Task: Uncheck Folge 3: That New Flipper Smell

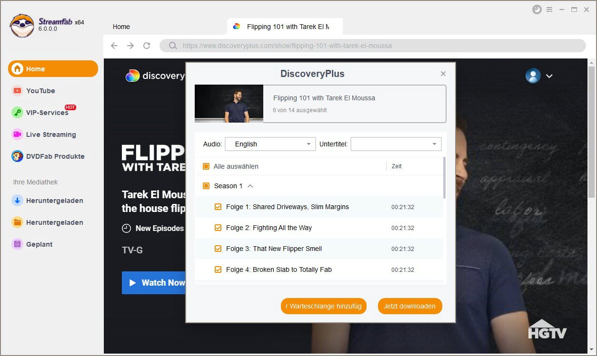Action: [x=218, y=249]
